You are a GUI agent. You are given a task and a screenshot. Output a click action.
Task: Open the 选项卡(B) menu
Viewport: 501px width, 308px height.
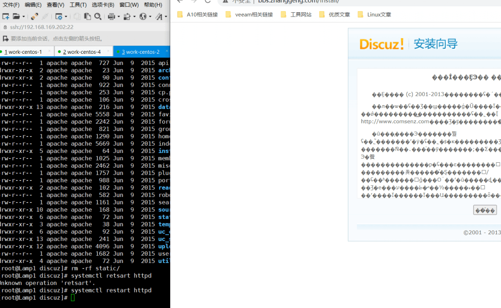coord(103,5)
